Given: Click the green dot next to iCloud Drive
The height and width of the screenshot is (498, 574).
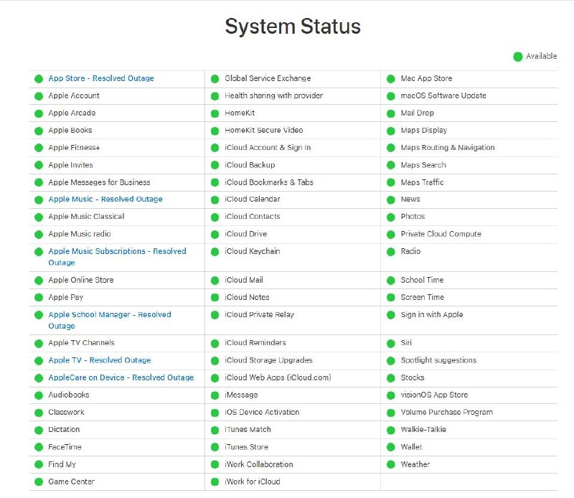Looking at the screenshot, I should point(215,235).
